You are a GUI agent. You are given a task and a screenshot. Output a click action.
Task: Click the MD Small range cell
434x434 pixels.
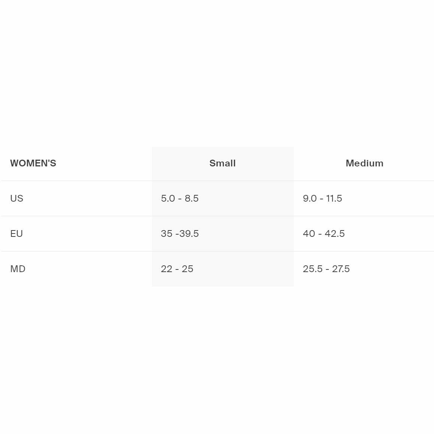click(x=177, y=269)
